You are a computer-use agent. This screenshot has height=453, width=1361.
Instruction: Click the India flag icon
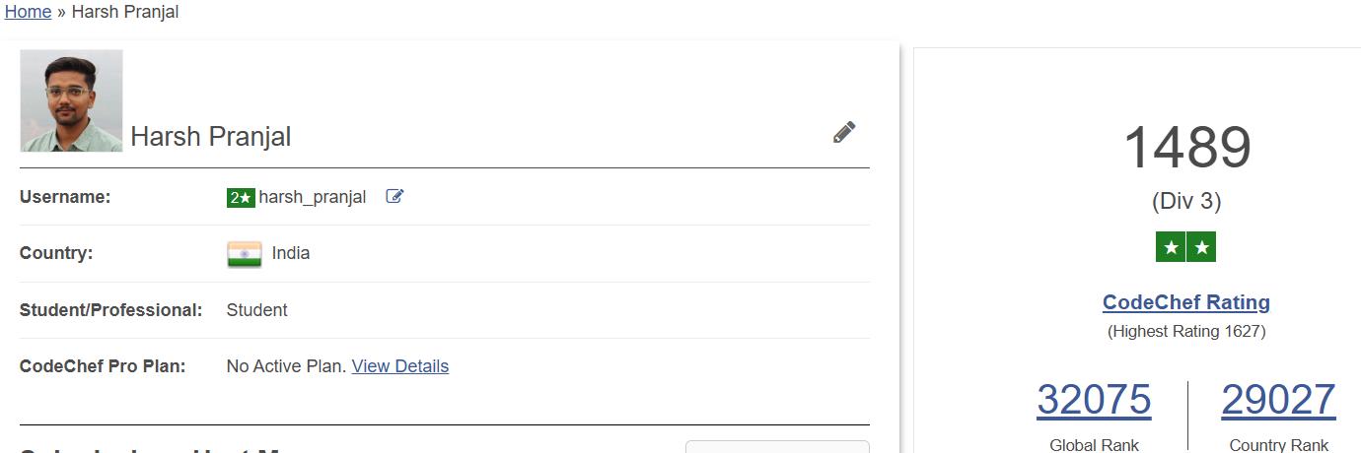pyautogui.click(x=245, y=254)
